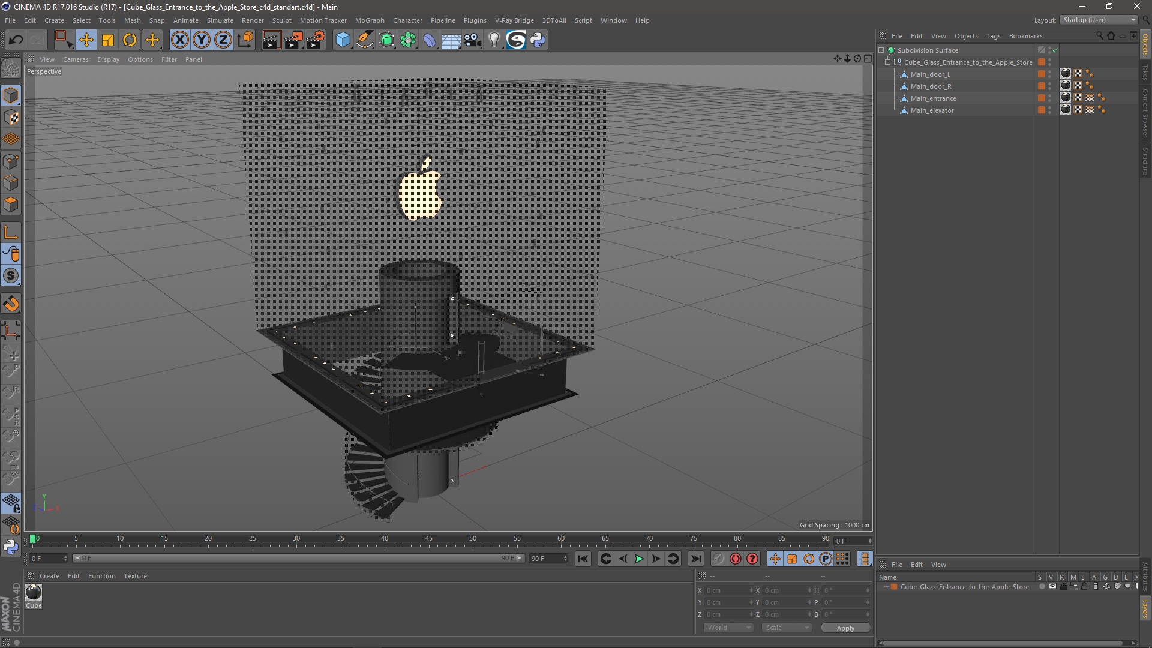Play the animation forward
The image size is (1152, 648).
coord(639,559)
